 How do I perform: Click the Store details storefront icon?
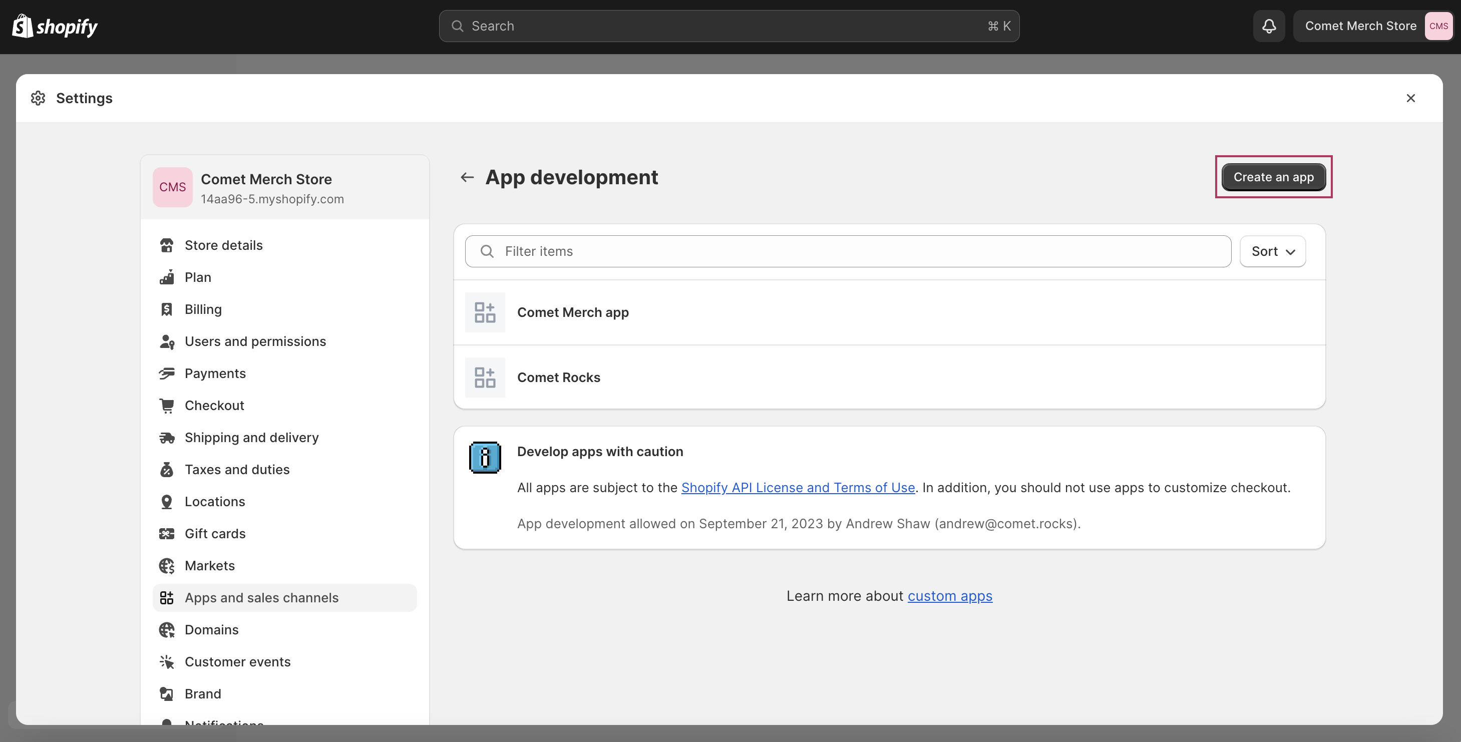click(167, 246)
